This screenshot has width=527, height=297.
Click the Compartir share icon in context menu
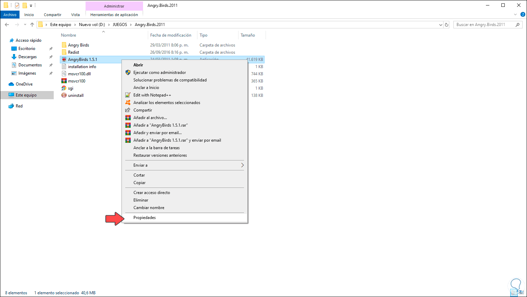pos(128,110)
